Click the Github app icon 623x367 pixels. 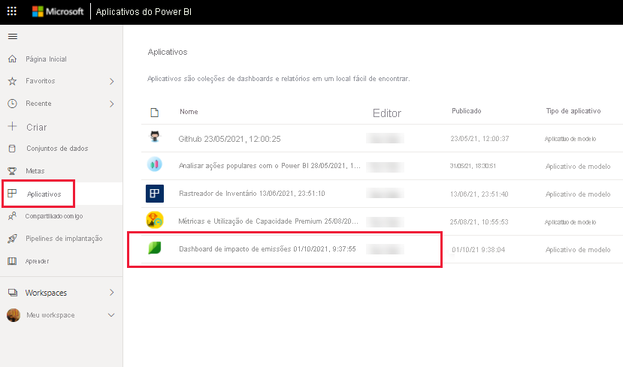pos(155,137)
